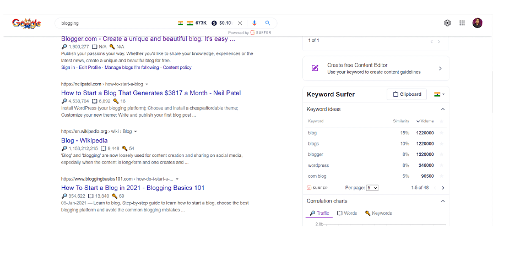This screenshot has width=509, height=267.
Task: Open the Google account avatar
Action: 477,23
